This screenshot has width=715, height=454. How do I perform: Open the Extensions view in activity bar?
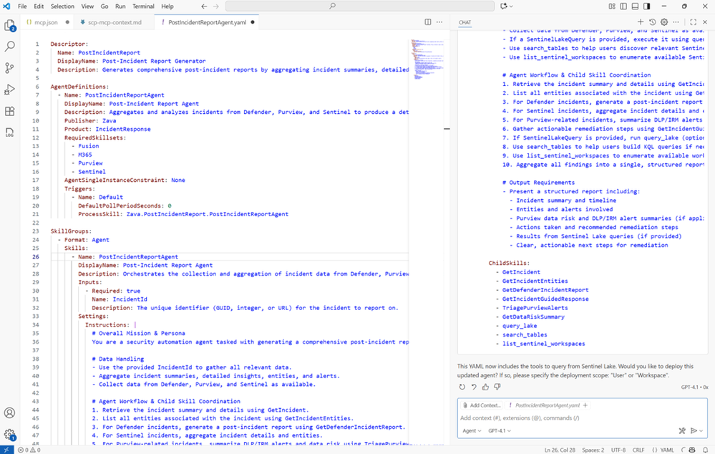pyautogui.click(x=10, y=111)
